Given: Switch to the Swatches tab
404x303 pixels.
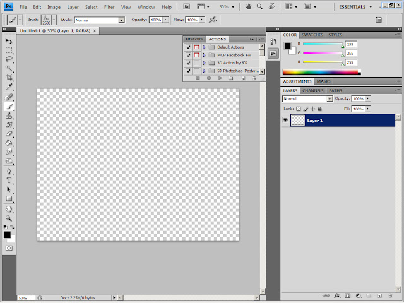Looking at the screenshot, I should tap(312, 35).
